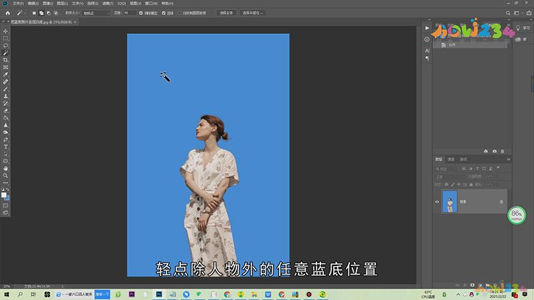This screenshot has height=300, width=534.
Task: Delete layer with trash icon above Layers tabs
Action: [x=503, y=151]
